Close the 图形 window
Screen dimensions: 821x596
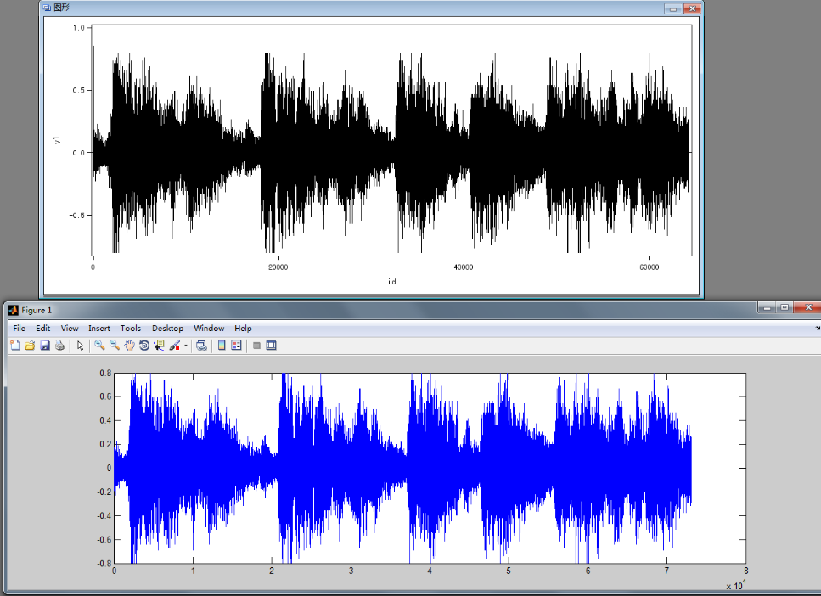[x=692, y=8]
